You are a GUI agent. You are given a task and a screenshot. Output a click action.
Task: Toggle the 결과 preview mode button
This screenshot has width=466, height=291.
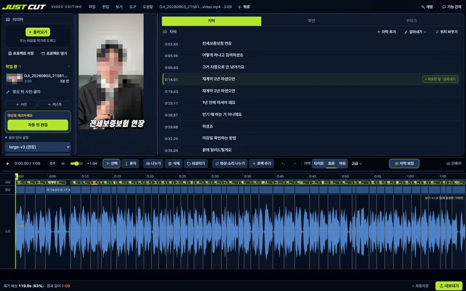(52, 164)
